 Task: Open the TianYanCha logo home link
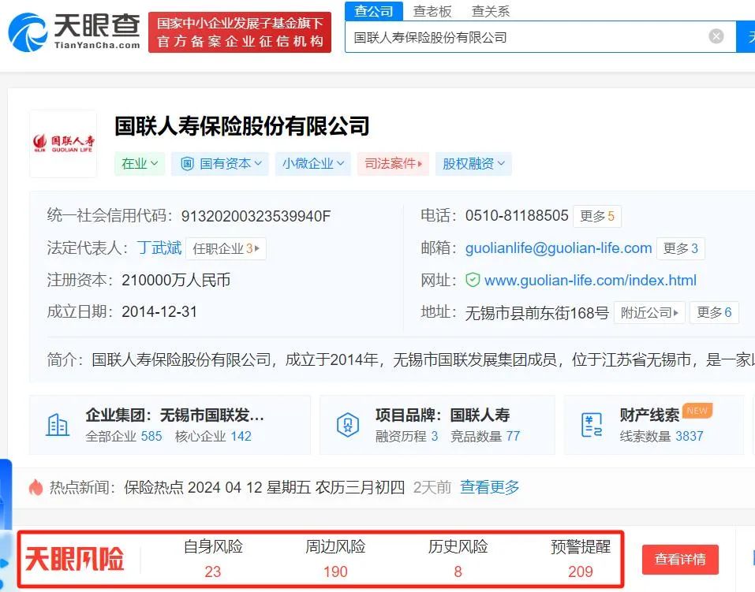click(x=75, y=32)
